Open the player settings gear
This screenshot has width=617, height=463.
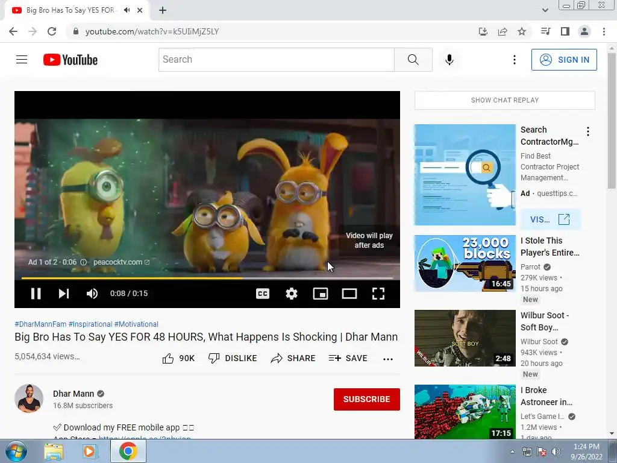click(292, 294)
